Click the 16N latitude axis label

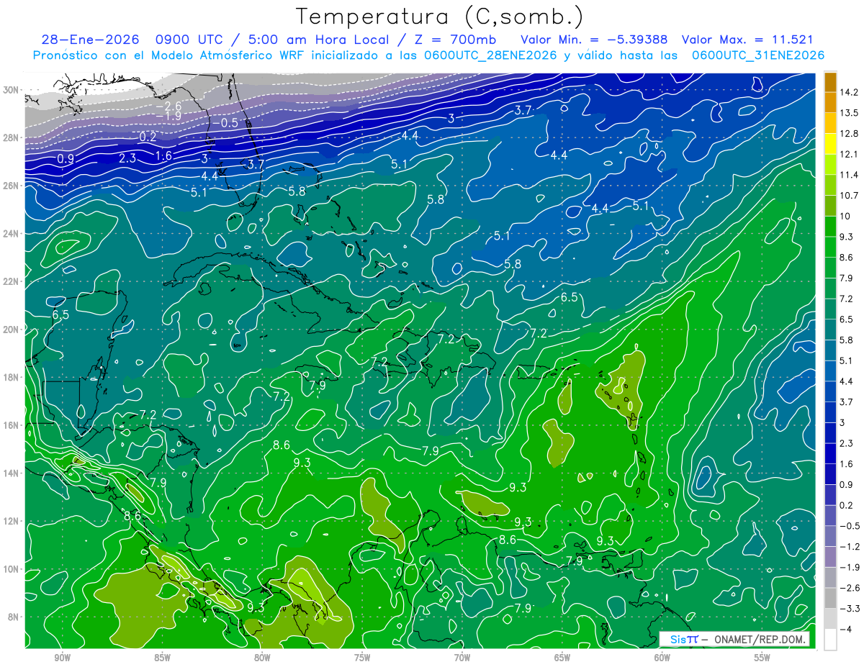[x=12, y=425]
